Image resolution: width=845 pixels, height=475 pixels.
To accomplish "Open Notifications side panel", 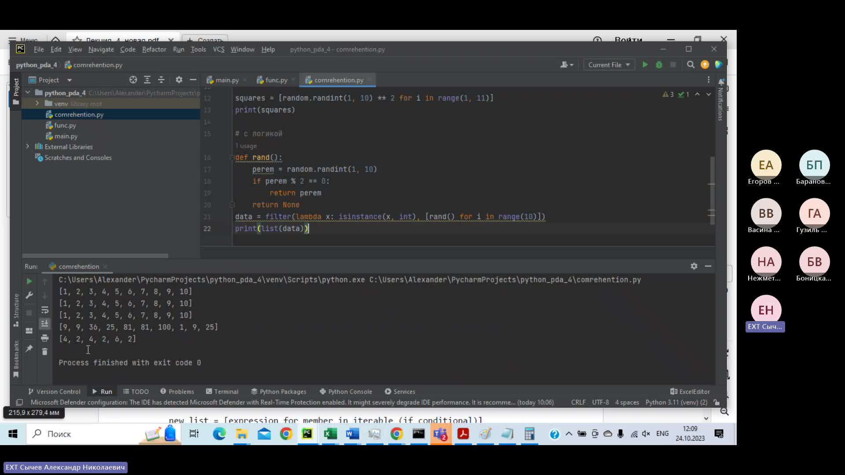I will pos(721,100).
